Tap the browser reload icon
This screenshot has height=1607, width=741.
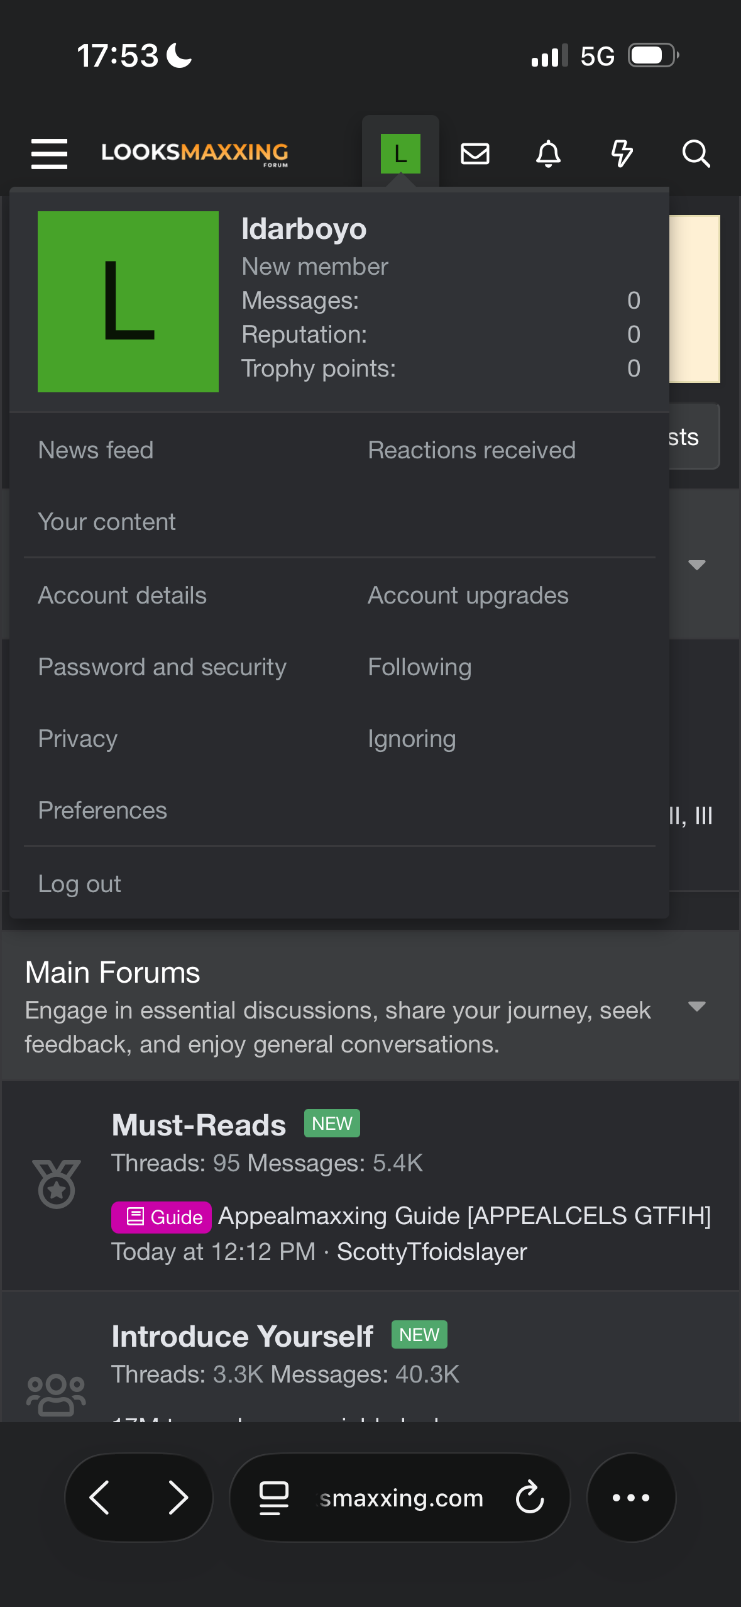(x=529, y=1498)
